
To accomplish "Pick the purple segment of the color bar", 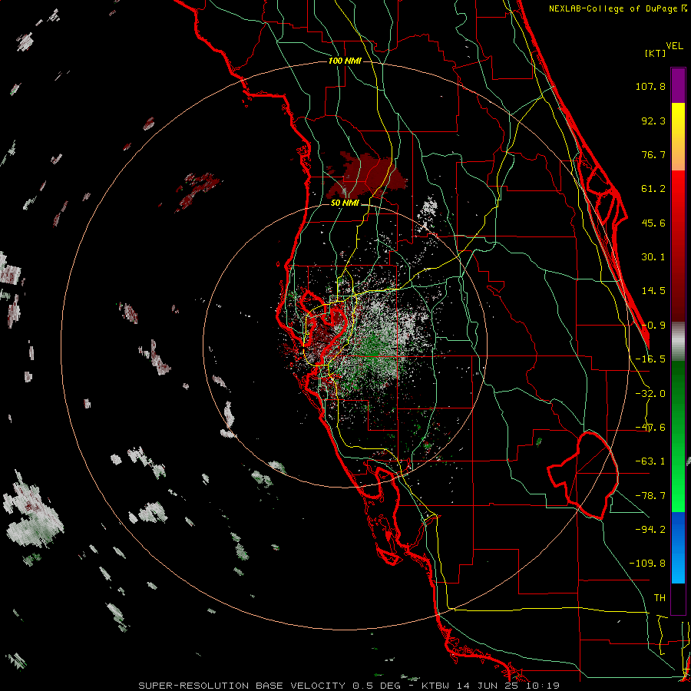I will pyautogui.click(x=678, y=85).
